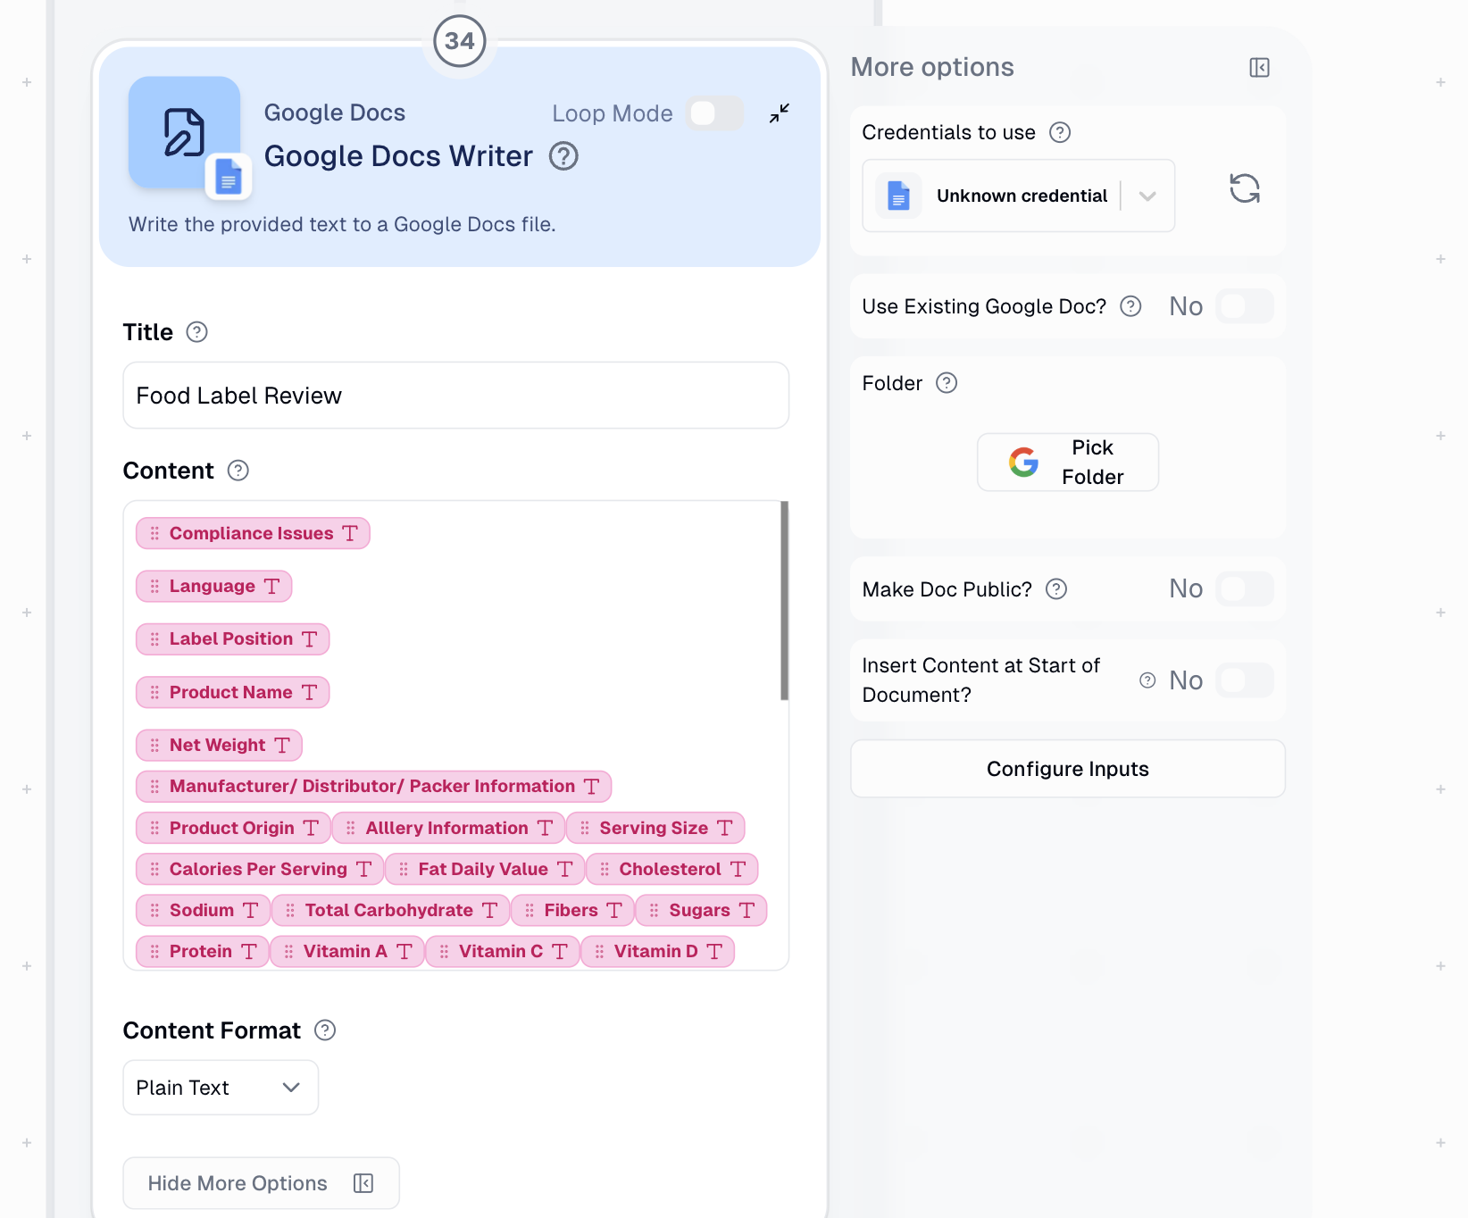The width and height of the screenshot is (1468, 1218).
Task: Click Configure Inputs button
Action: (1068, 769)
